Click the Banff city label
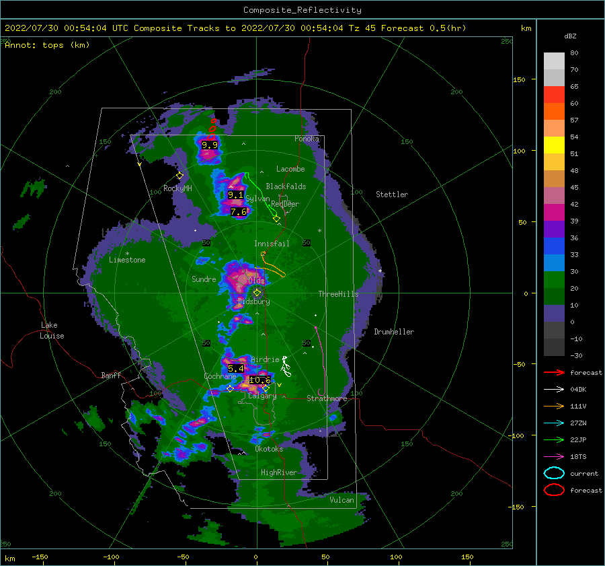 [111, 376]
